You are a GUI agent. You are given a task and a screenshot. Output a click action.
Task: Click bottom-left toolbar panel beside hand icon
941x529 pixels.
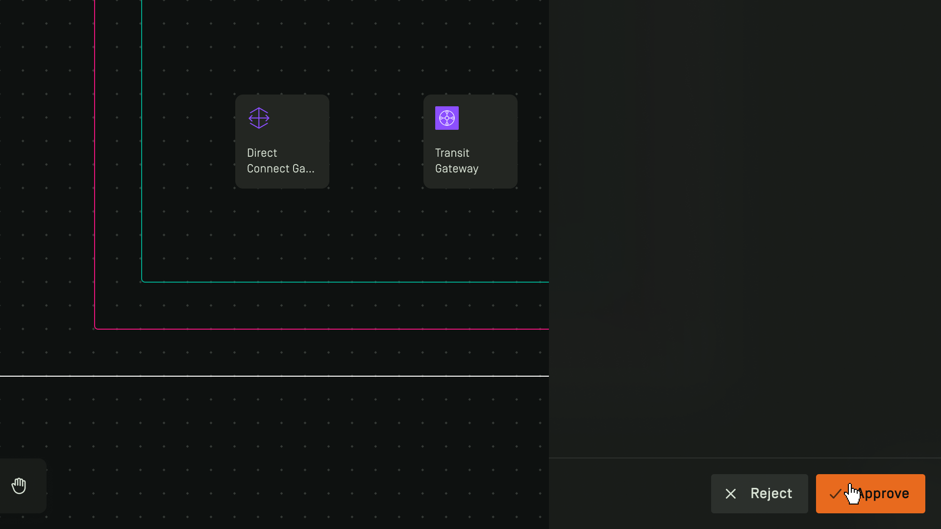pos(37,486)
